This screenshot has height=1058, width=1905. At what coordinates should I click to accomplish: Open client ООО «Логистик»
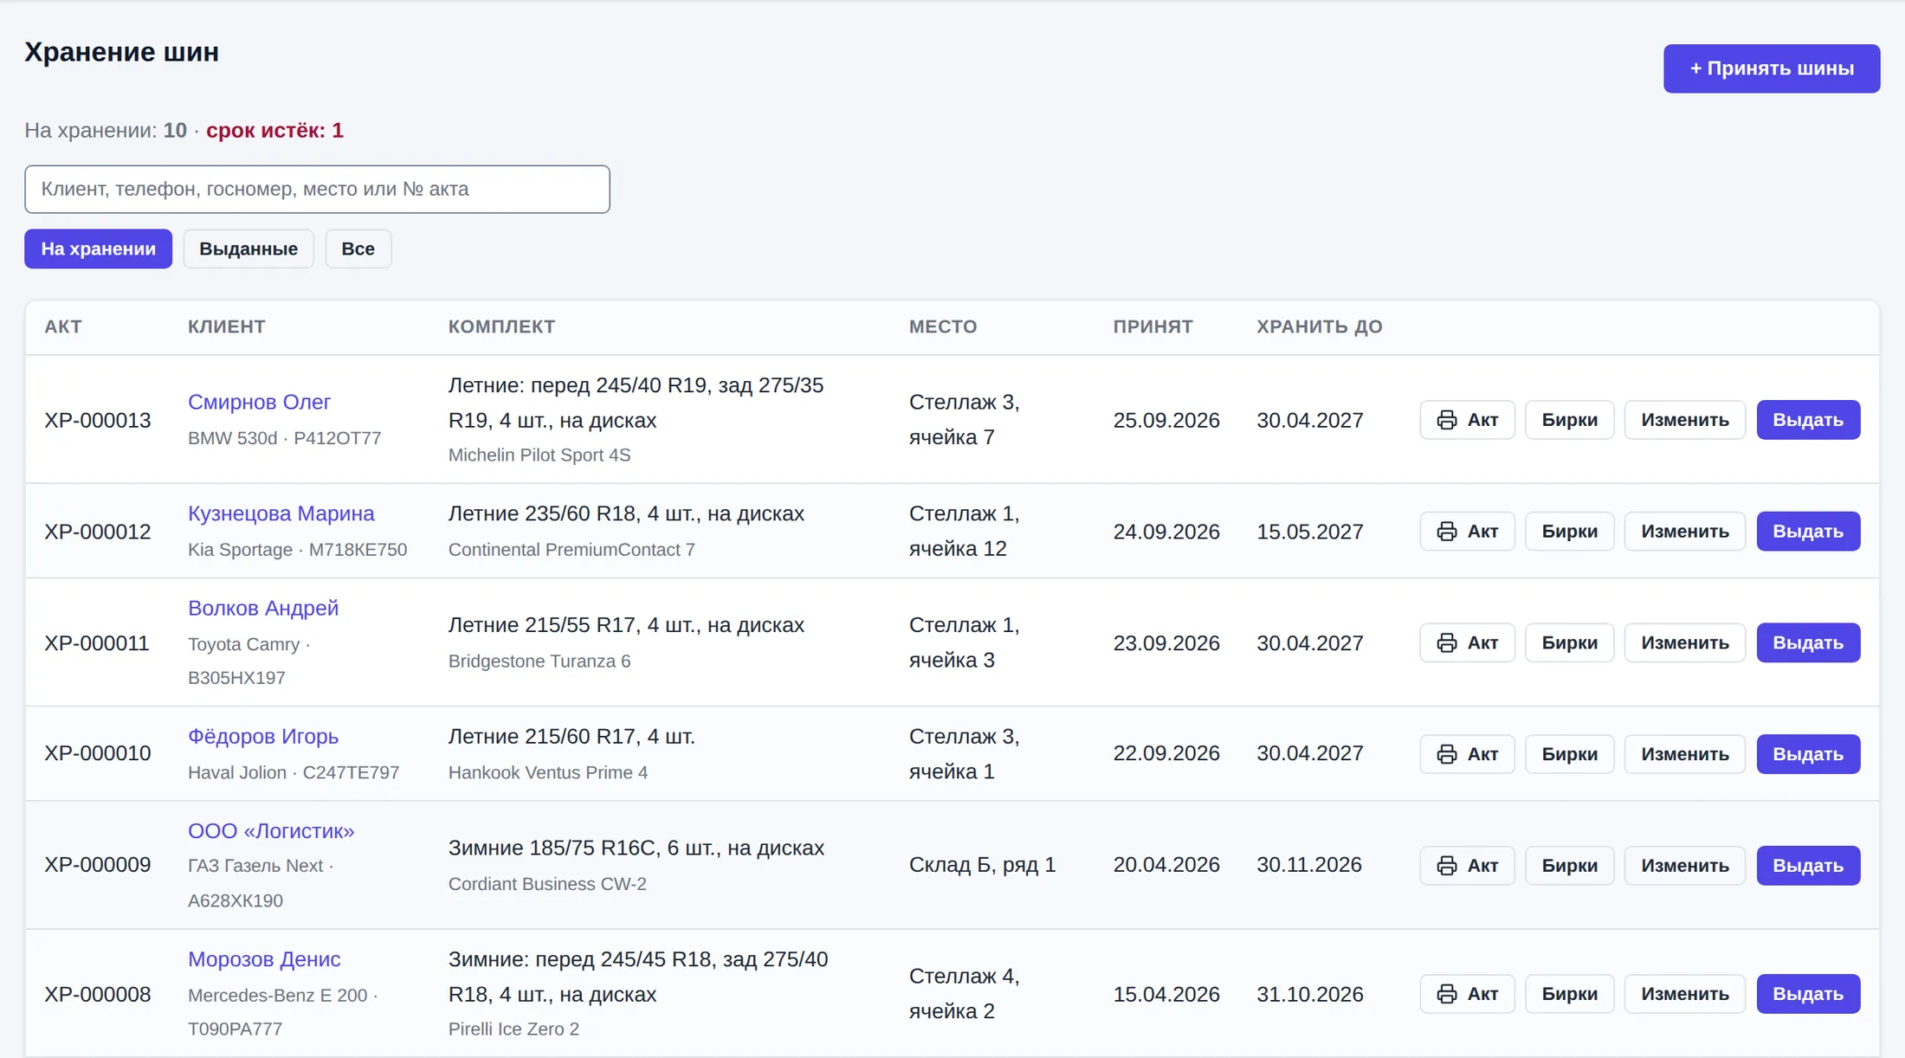click(x=271, y=831)
